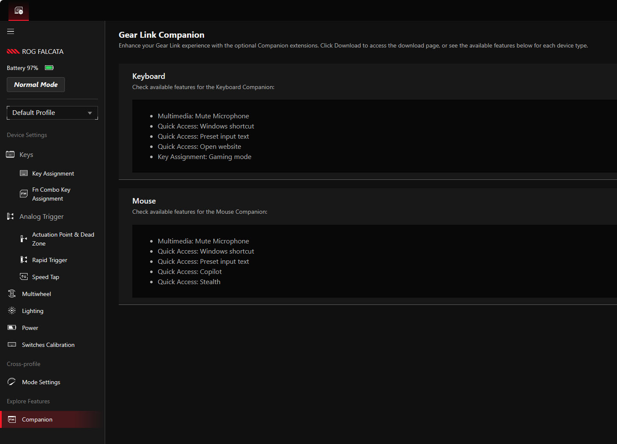The height and width of the screenshot is (444, 617).
Task: Click the Cross-profile section label
Action: [23, 364]
